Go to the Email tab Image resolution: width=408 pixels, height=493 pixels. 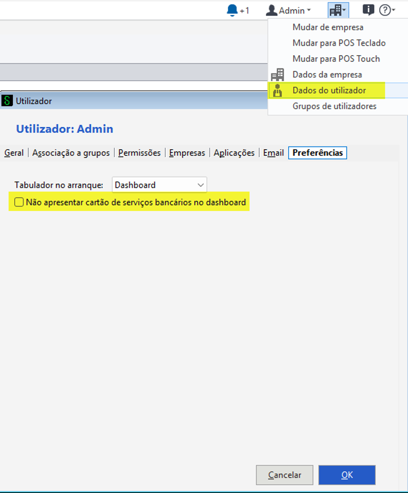pyautogui.click(x=274, y=153)
